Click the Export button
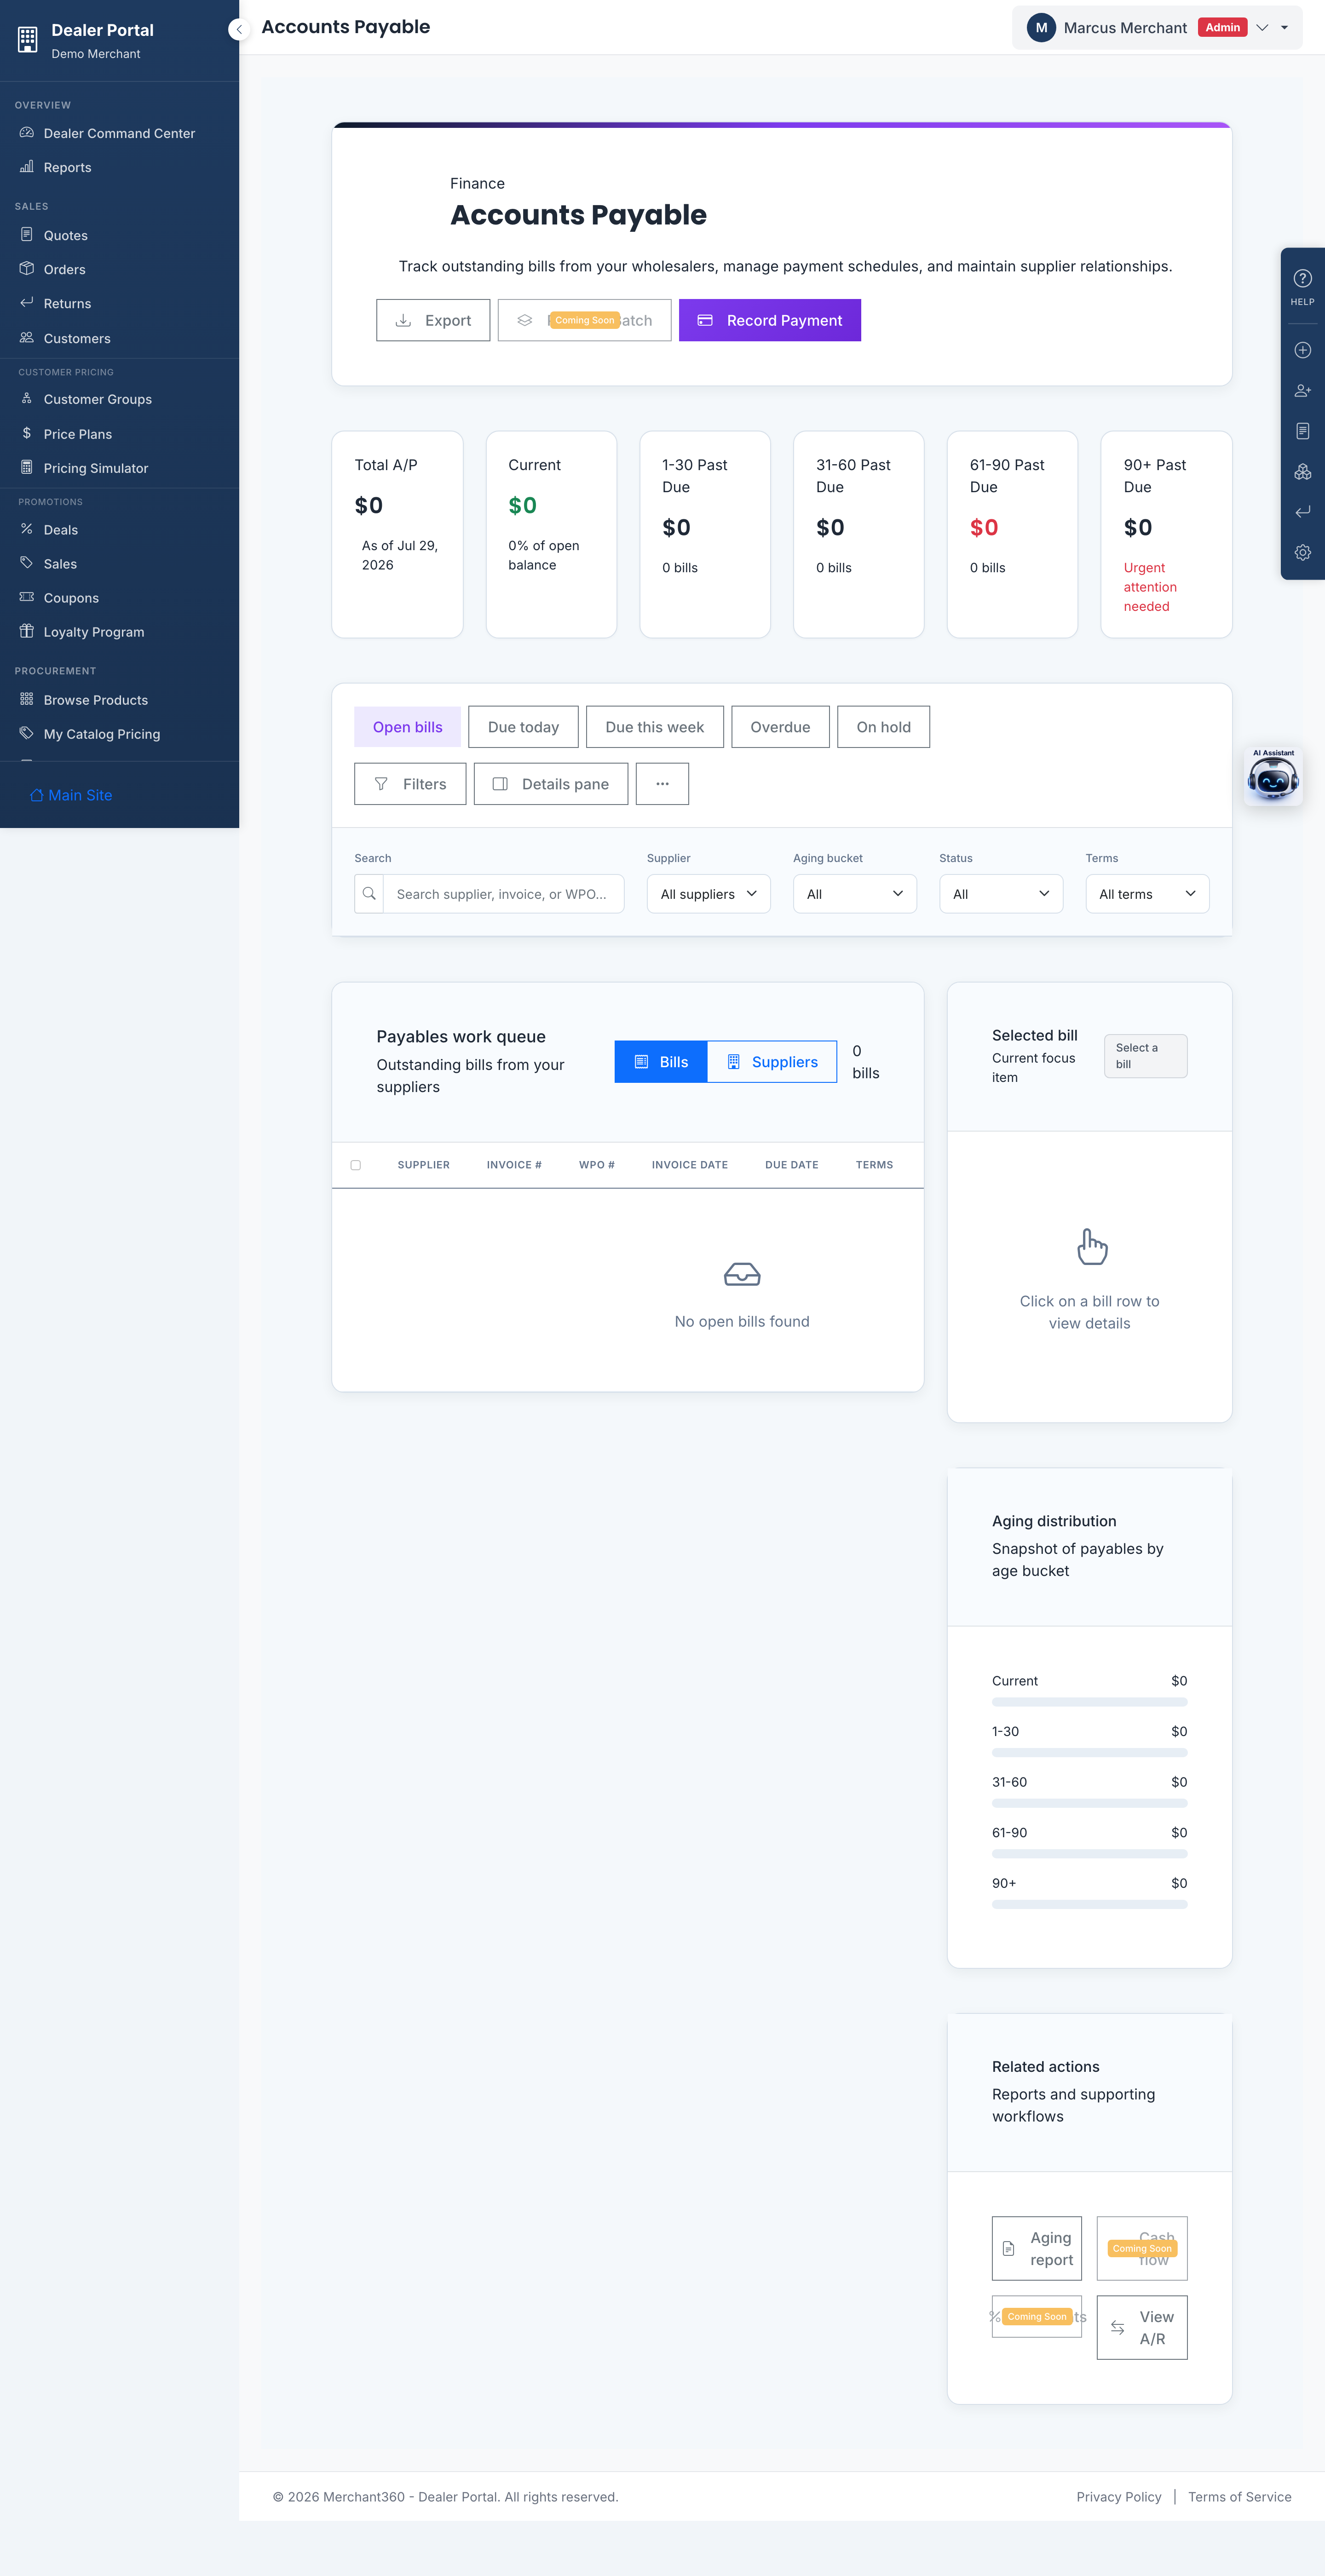Screen dimensions: 1325x2576 tap(433, 320)
